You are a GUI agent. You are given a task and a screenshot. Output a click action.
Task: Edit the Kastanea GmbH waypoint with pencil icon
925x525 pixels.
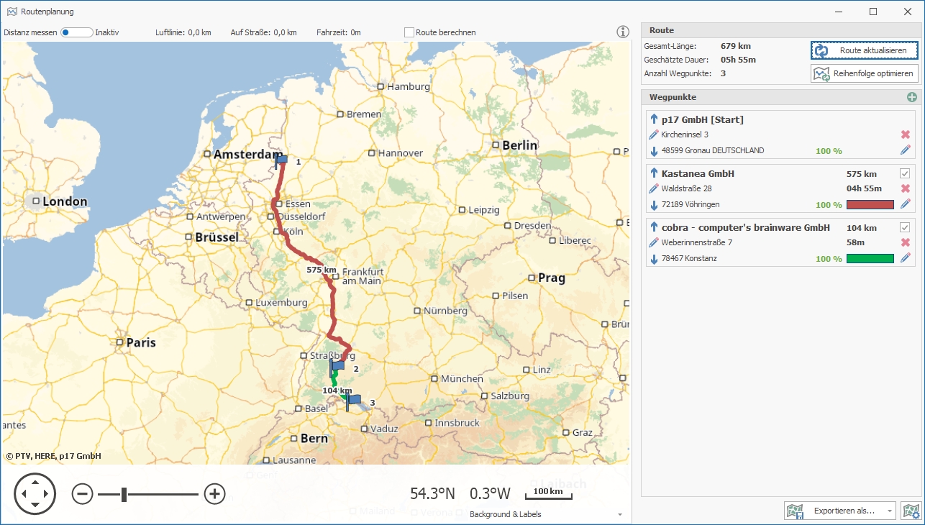tap(906, 204)
